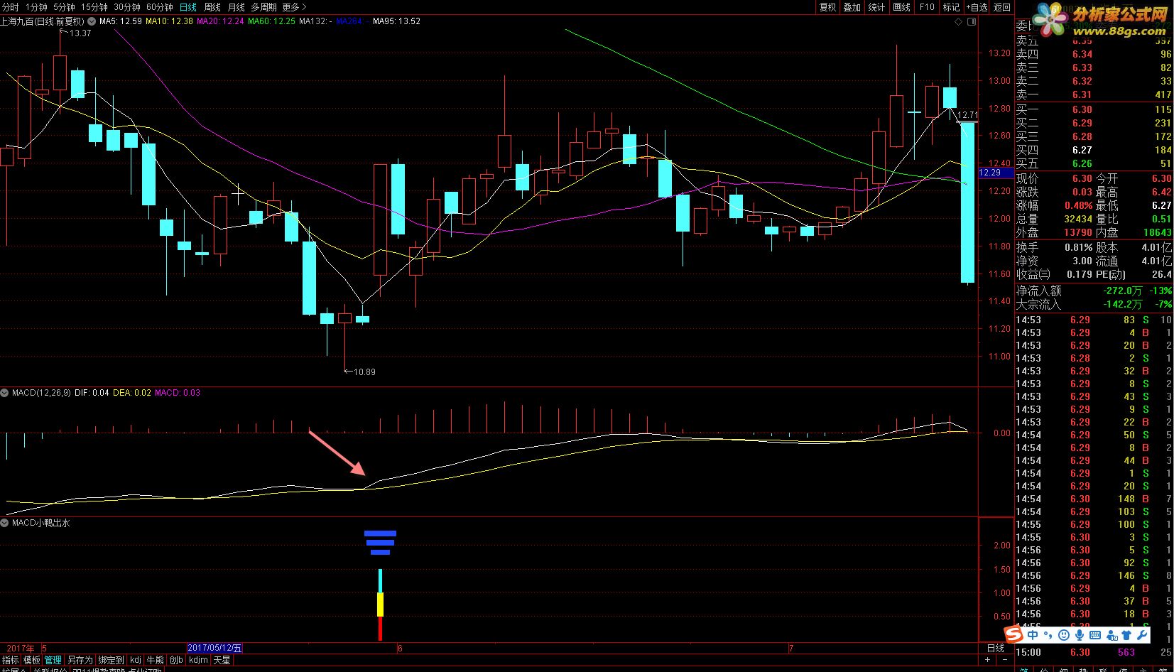Open the 多周期 multi-period view
This screenshot has height=672, width=1174.
click(x=263, y=7)
